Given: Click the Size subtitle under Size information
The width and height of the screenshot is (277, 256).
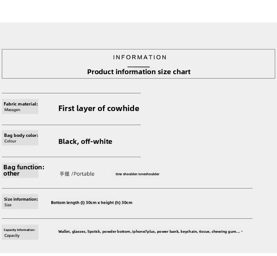Looking at the screenshot, I should [x=8, y=205].
